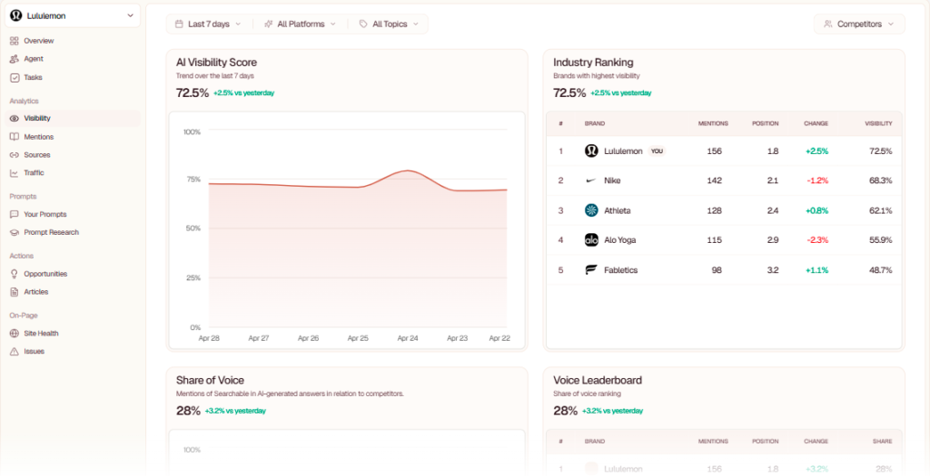This screenshot has height=476, width=930.
Task: Click the Apr 24 peak on visibility chart
Action: pyautogui.click(x=408, y=170)
